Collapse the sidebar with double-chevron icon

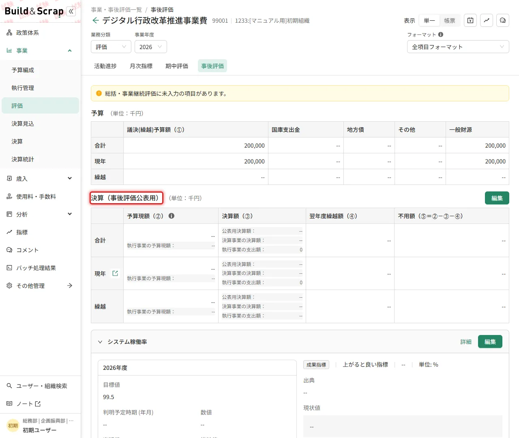coord(71,11)
